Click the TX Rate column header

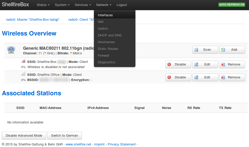pos(225,108)
